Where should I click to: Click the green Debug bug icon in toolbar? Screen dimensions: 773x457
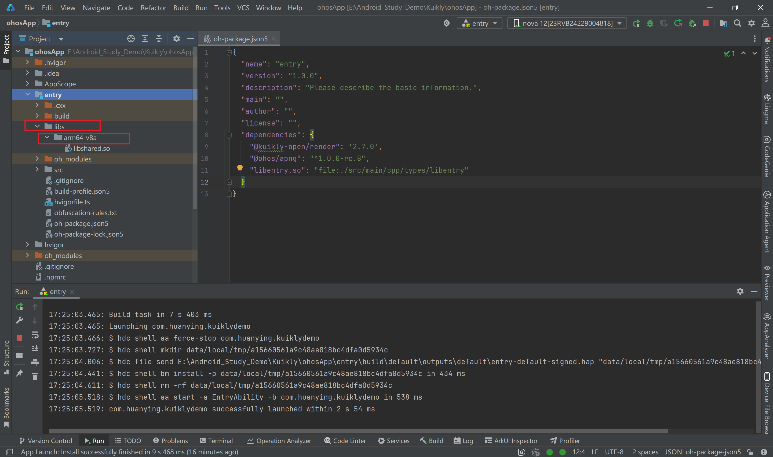[650, 23]
